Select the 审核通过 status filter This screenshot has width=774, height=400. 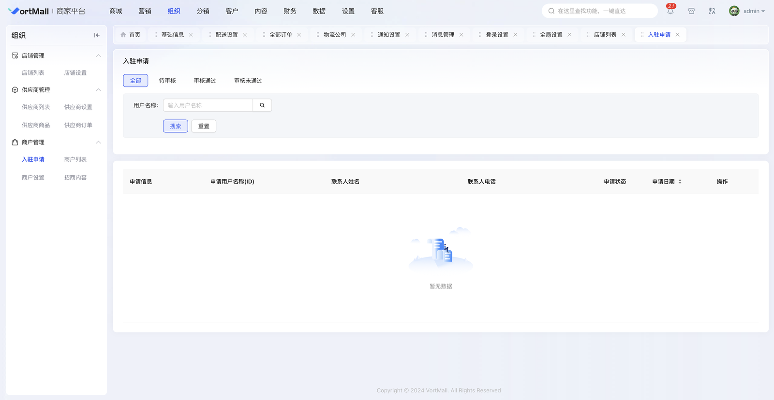pyautogui.click(x=205, y=81)
